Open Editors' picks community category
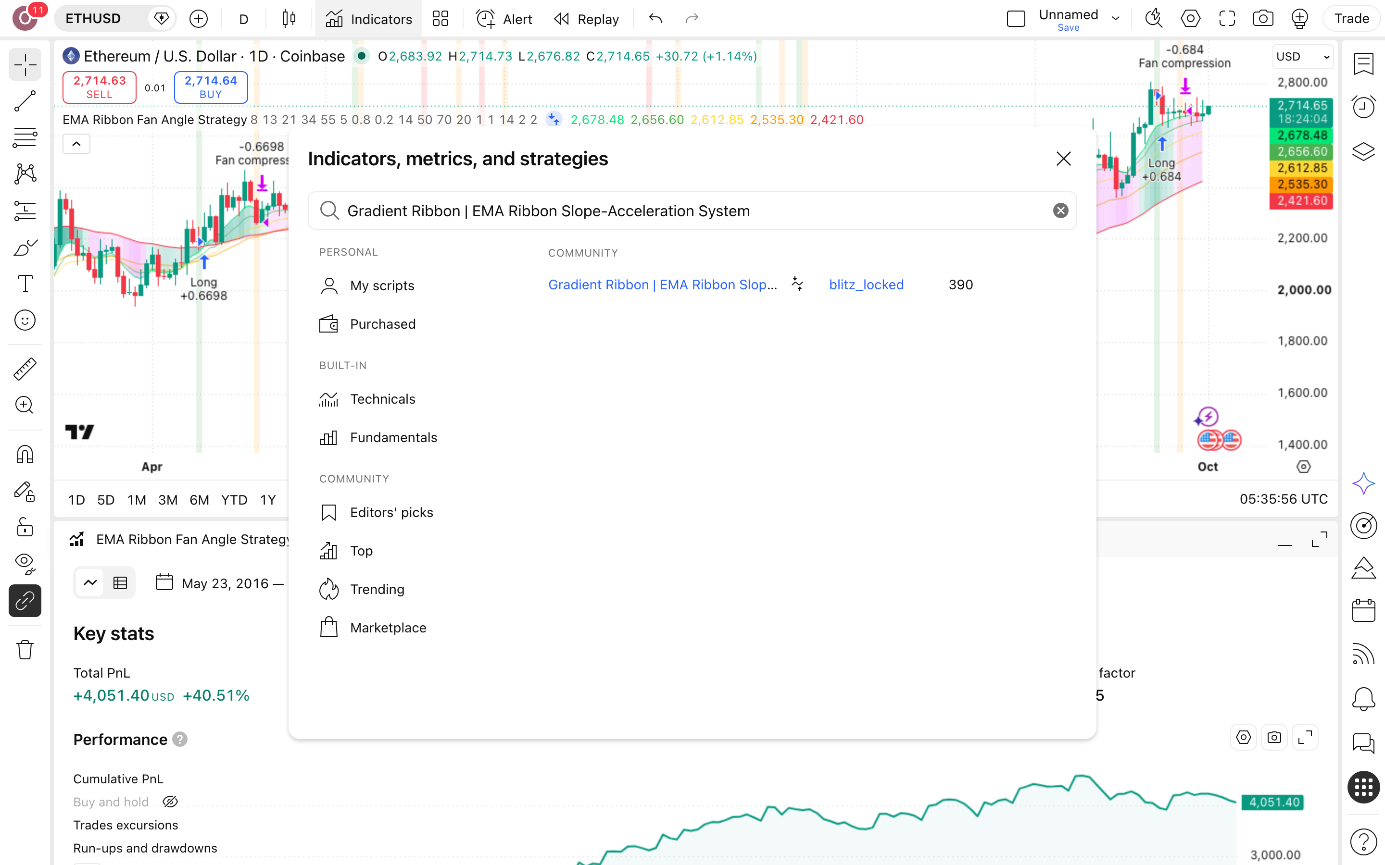The height and width of the screenshot is (865, 1385). pos(377,512)
